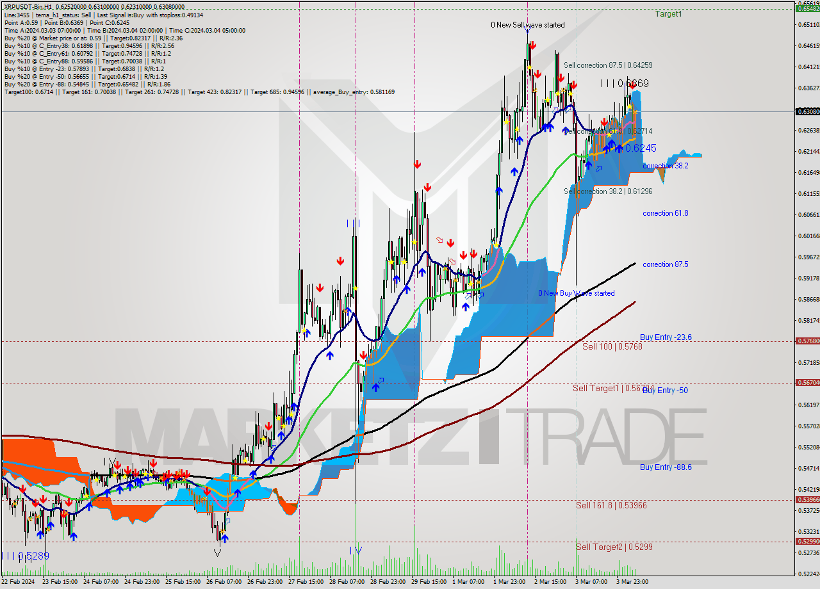This screenshot has height=589, width=820.
Task: Click the 'Buy Entry -50' label
Action: 665,391
